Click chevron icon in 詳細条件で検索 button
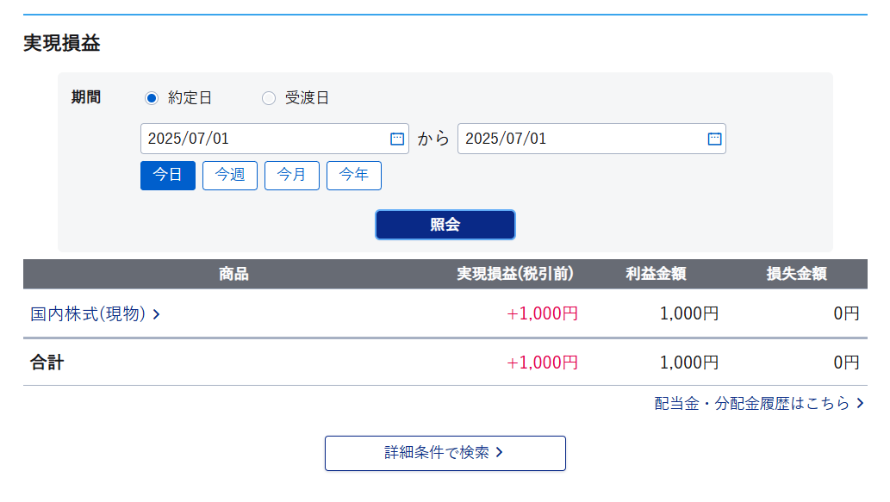 tap(499, 453)
